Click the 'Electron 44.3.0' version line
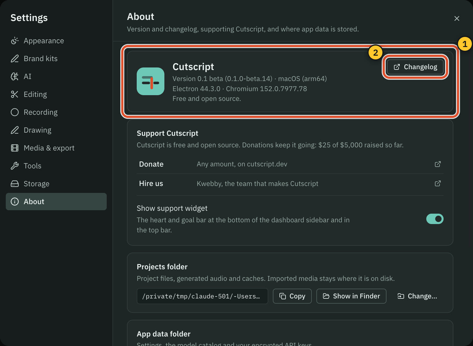The width and height of the screenshot is (473, 346). pyautogui.click(x=240, y=89)
